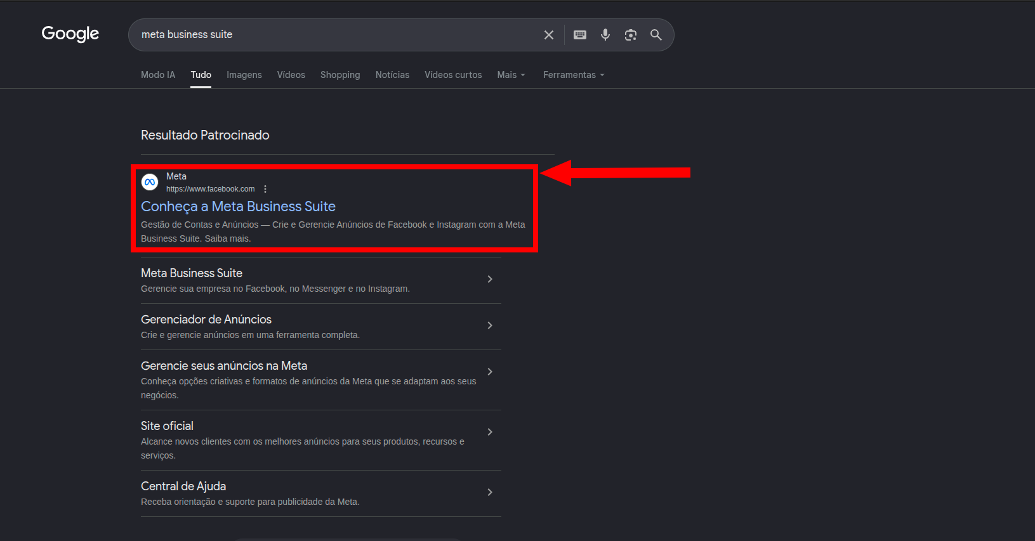Viewport: 1035px width, 541px height.
Task: Expand the Central de Ajuda chevron
Action: coord(490,492)
